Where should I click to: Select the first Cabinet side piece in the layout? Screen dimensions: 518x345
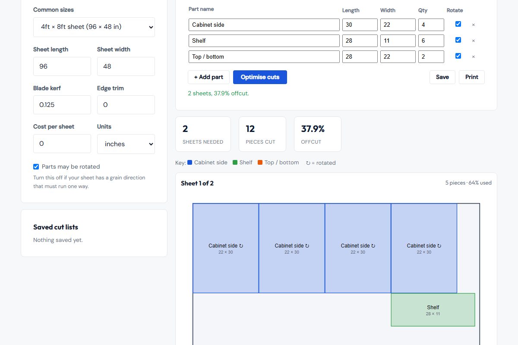tap(226, 248)
